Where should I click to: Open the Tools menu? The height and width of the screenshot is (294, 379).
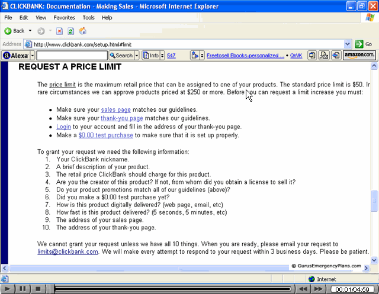[88, 18]
